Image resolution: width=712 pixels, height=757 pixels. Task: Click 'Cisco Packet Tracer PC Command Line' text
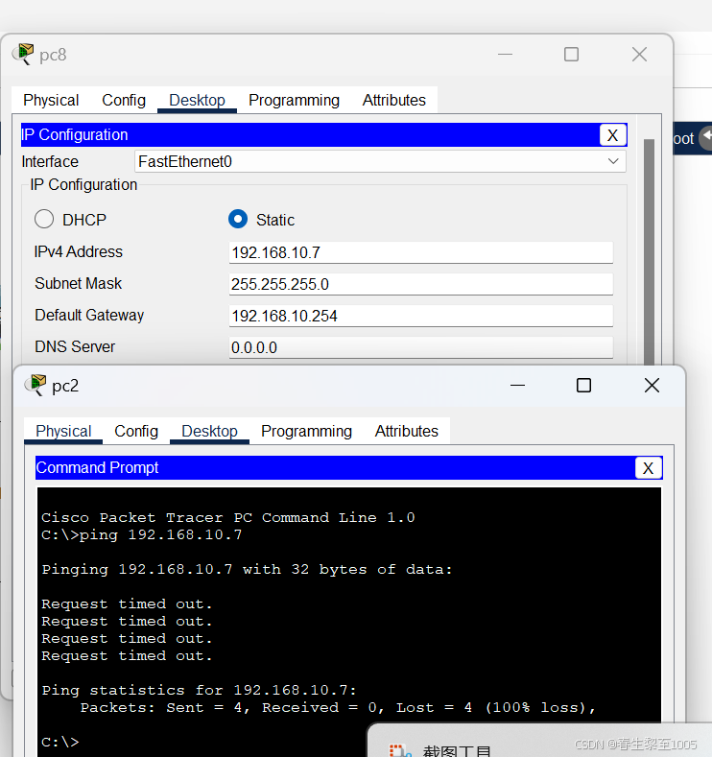pos(227,517)
